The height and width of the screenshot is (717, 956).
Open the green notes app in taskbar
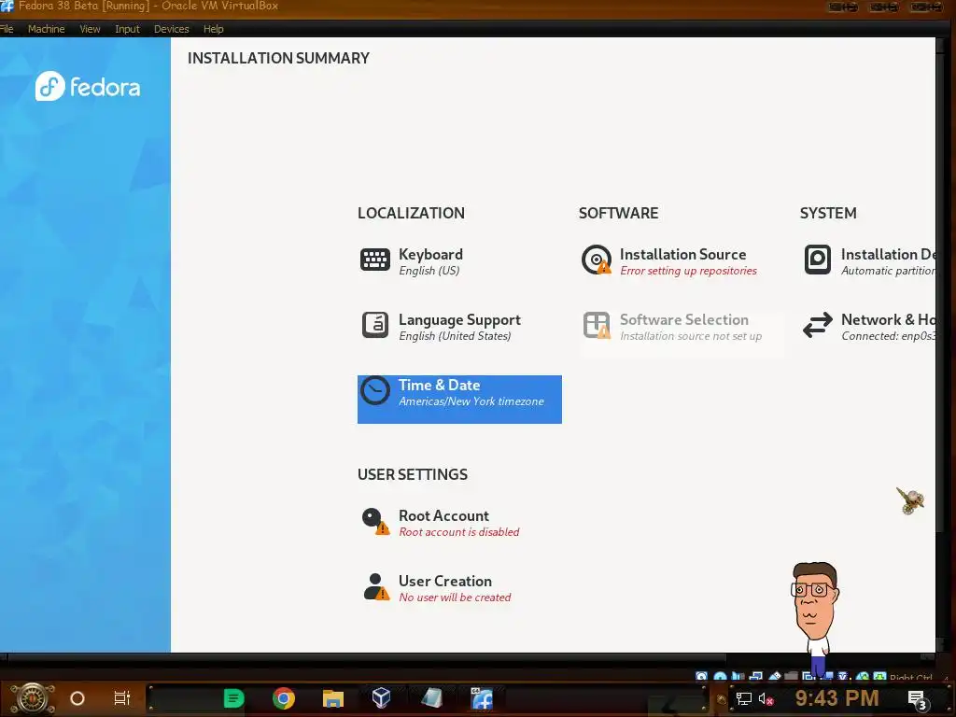click(x=233, y=698)
